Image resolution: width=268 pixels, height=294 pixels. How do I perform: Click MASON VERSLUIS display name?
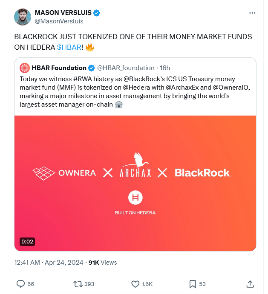(63, 13)
